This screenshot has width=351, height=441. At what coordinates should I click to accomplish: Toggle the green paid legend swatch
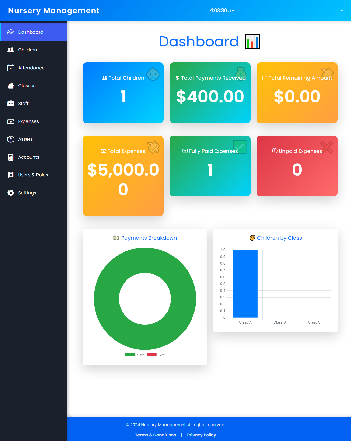click(130, 355)
